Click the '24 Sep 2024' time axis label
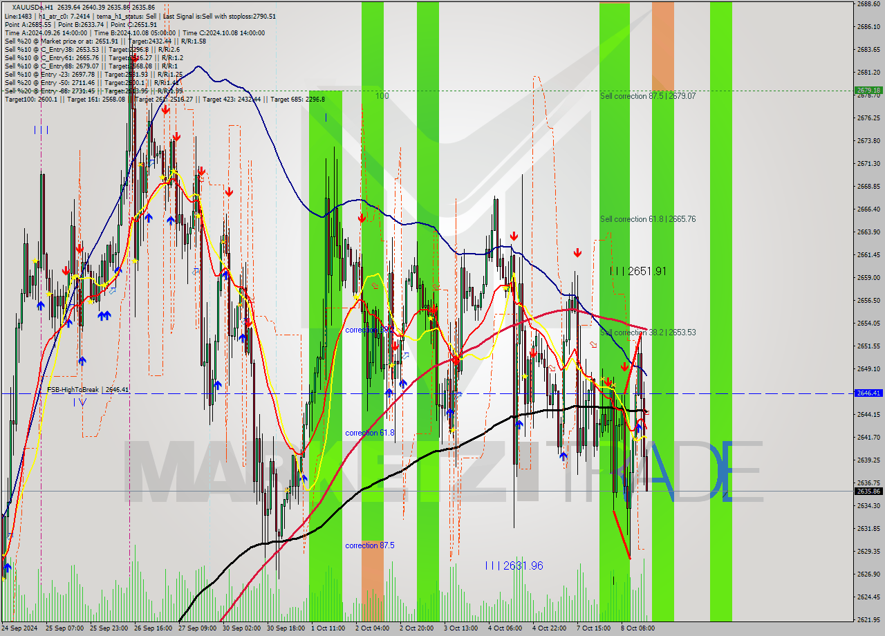This screenshot has height=636, width=885. [19, 628]
